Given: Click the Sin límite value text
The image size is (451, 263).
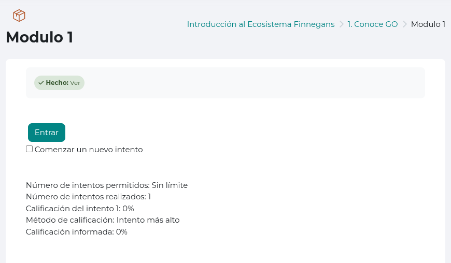Looking at the screenshot, I should [170, 185].
